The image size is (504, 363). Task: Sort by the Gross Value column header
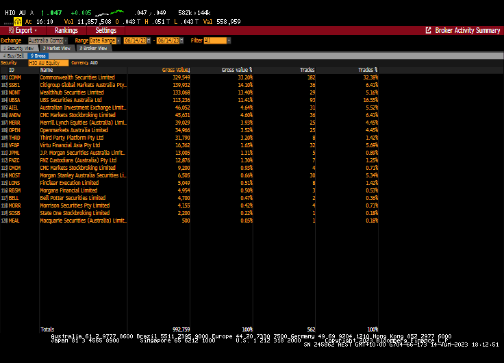tap(176, 70)
